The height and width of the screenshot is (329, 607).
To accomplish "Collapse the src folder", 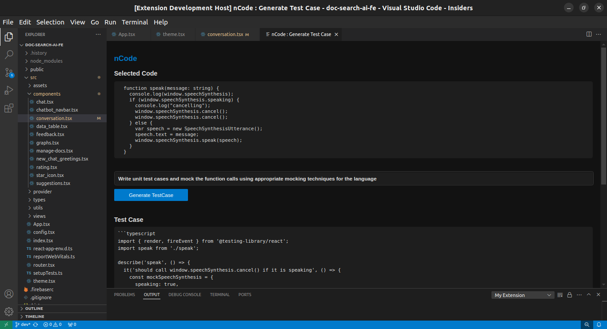I will point(62,77).
